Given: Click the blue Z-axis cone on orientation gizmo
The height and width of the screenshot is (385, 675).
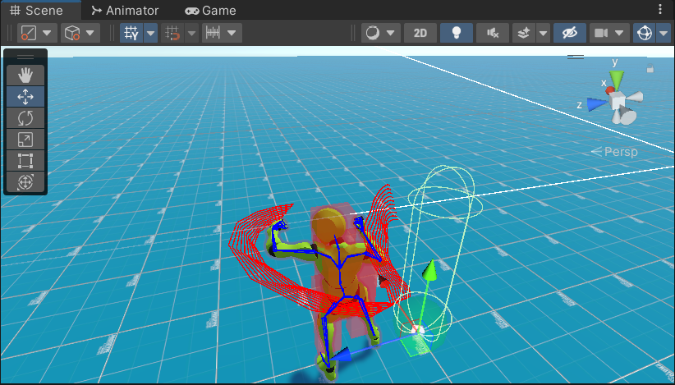Looking at the screenshot, I should point(597,103).
